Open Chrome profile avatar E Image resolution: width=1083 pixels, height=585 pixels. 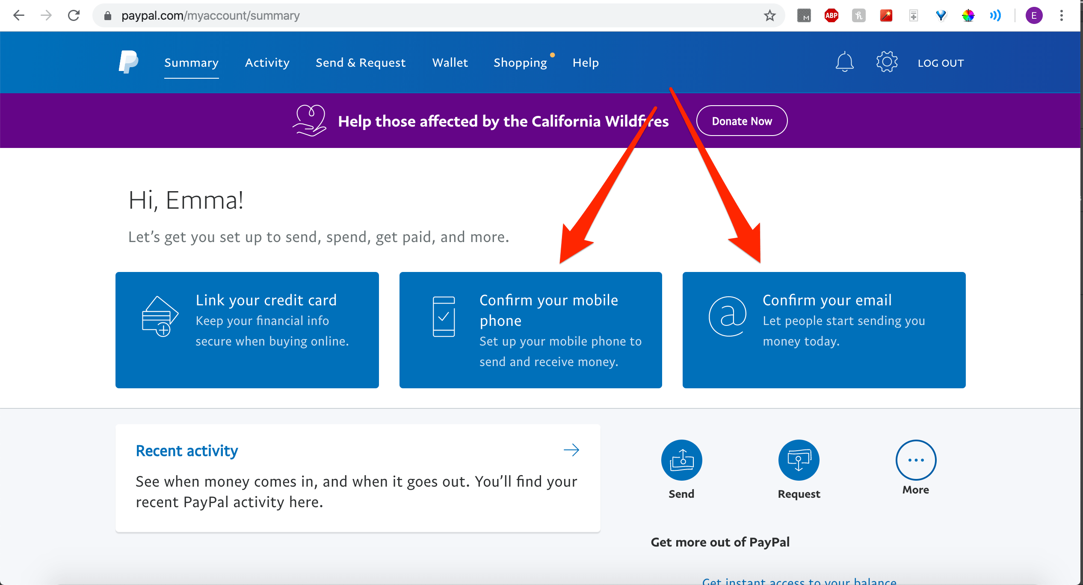pos(1034,16)
